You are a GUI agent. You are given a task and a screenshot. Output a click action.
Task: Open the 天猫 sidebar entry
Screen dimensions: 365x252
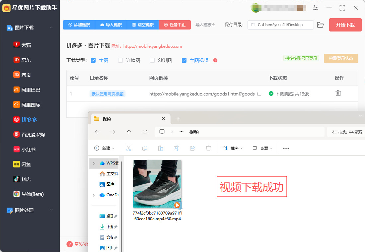[x=22, y=45]
